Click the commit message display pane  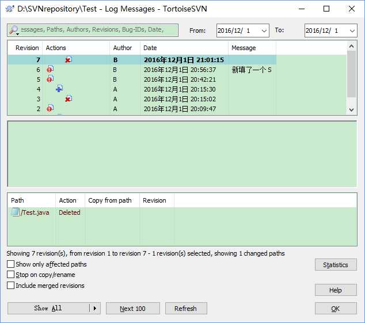[182, 154]
